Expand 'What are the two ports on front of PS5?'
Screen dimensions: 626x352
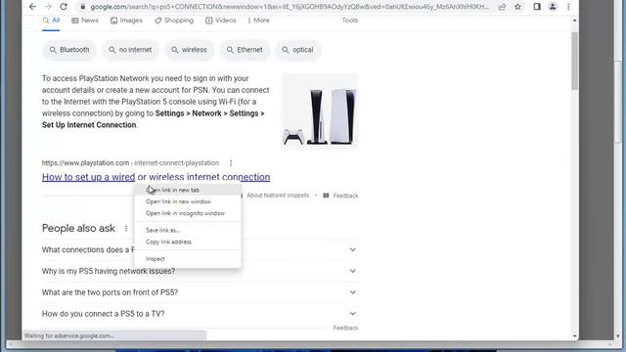point(200,292)
